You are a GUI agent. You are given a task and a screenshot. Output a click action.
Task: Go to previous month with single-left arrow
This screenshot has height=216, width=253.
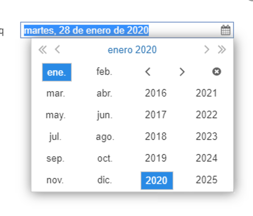[x=57, y=50]
